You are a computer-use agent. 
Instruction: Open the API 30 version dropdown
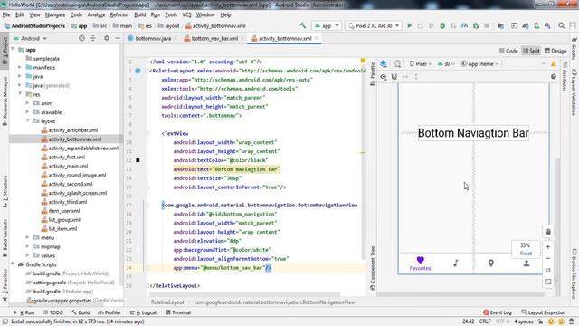pos(446,64)
